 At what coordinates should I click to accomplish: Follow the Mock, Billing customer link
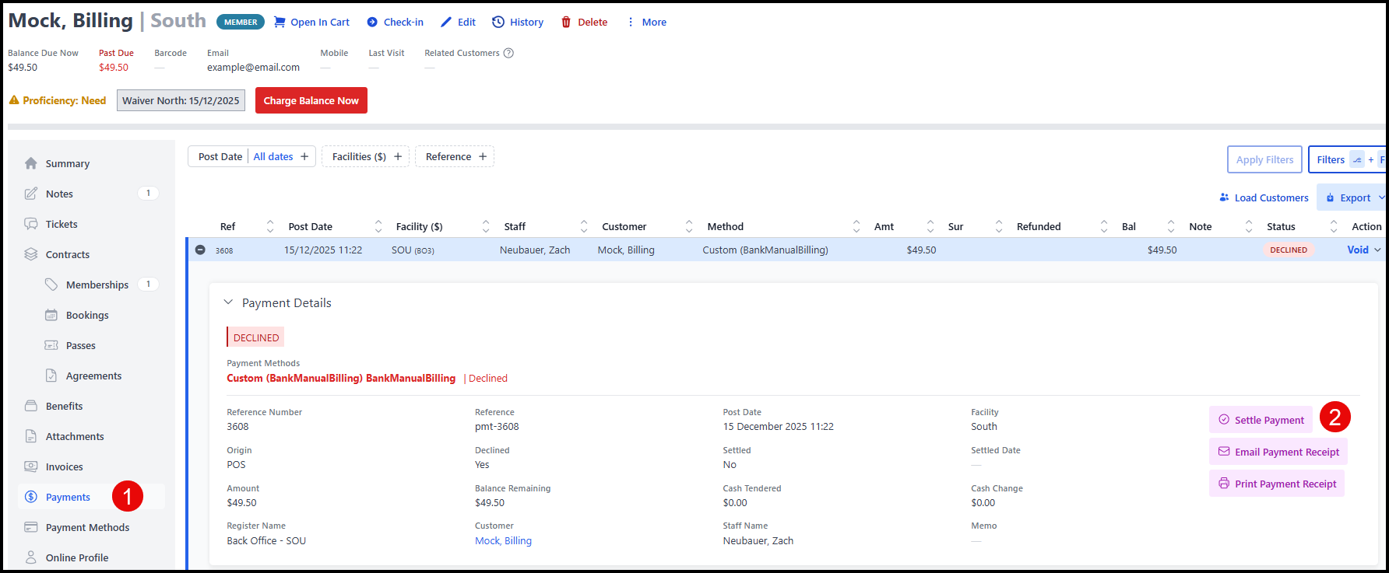(x=503, y=540)
